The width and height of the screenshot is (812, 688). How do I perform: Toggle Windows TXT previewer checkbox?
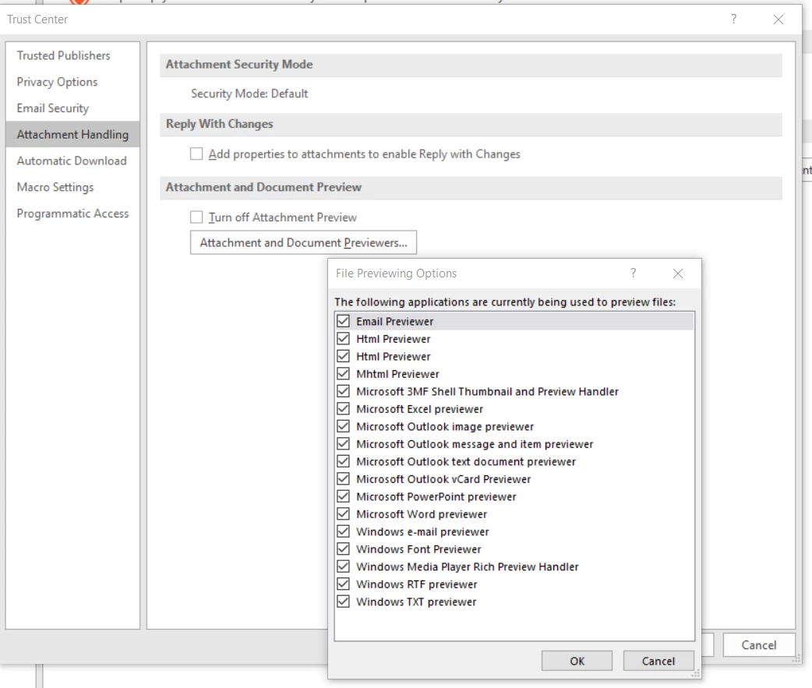tap(343, 602)
